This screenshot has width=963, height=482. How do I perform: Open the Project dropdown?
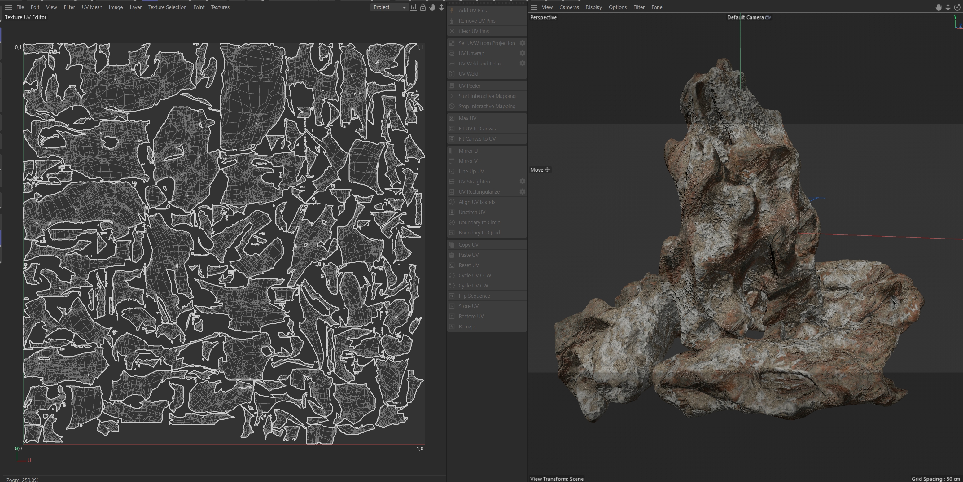tap(389, 7)
